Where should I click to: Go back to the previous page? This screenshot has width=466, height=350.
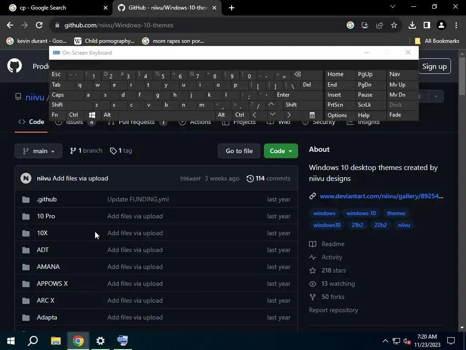(x=10, y=26)
